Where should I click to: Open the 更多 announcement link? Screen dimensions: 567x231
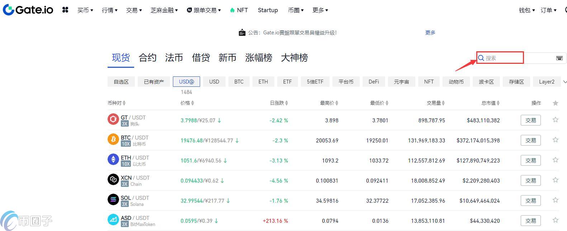click(x=430, y=33)
